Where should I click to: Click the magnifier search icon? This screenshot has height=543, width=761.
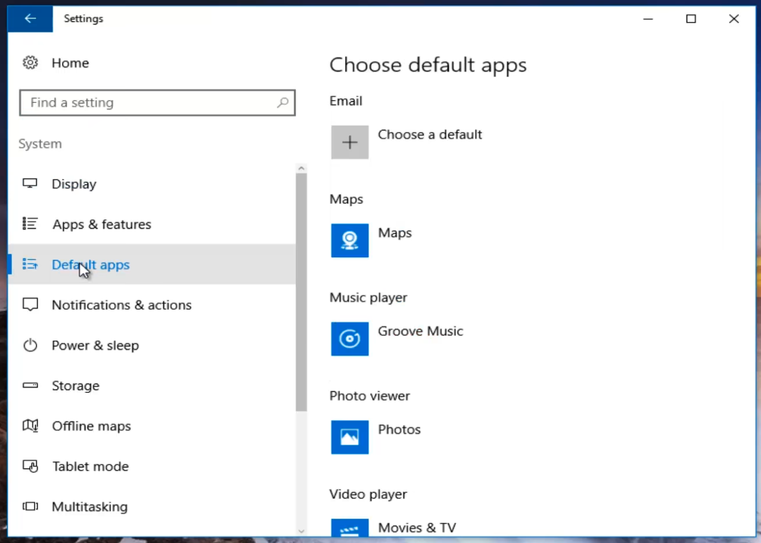tap(283, 102)
